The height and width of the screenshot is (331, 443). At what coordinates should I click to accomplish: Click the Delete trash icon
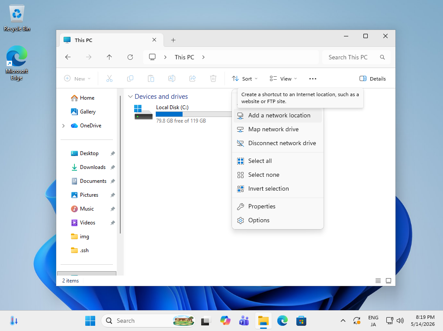(213, 79)
